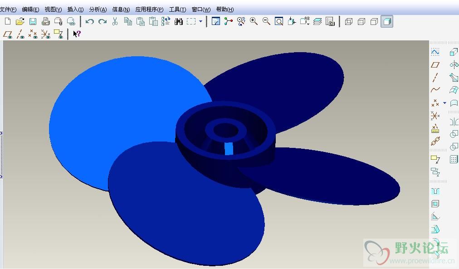Open the Layers icon in the toolbar
The height and width of the screenshot is (269, 459).
[317, 21]
